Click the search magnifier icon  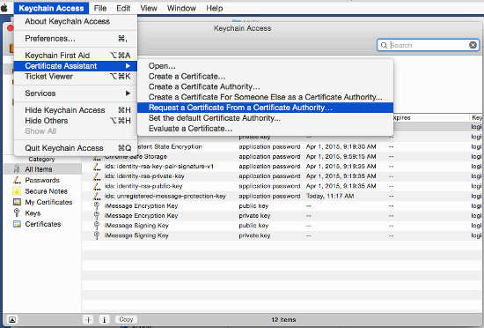384,46
